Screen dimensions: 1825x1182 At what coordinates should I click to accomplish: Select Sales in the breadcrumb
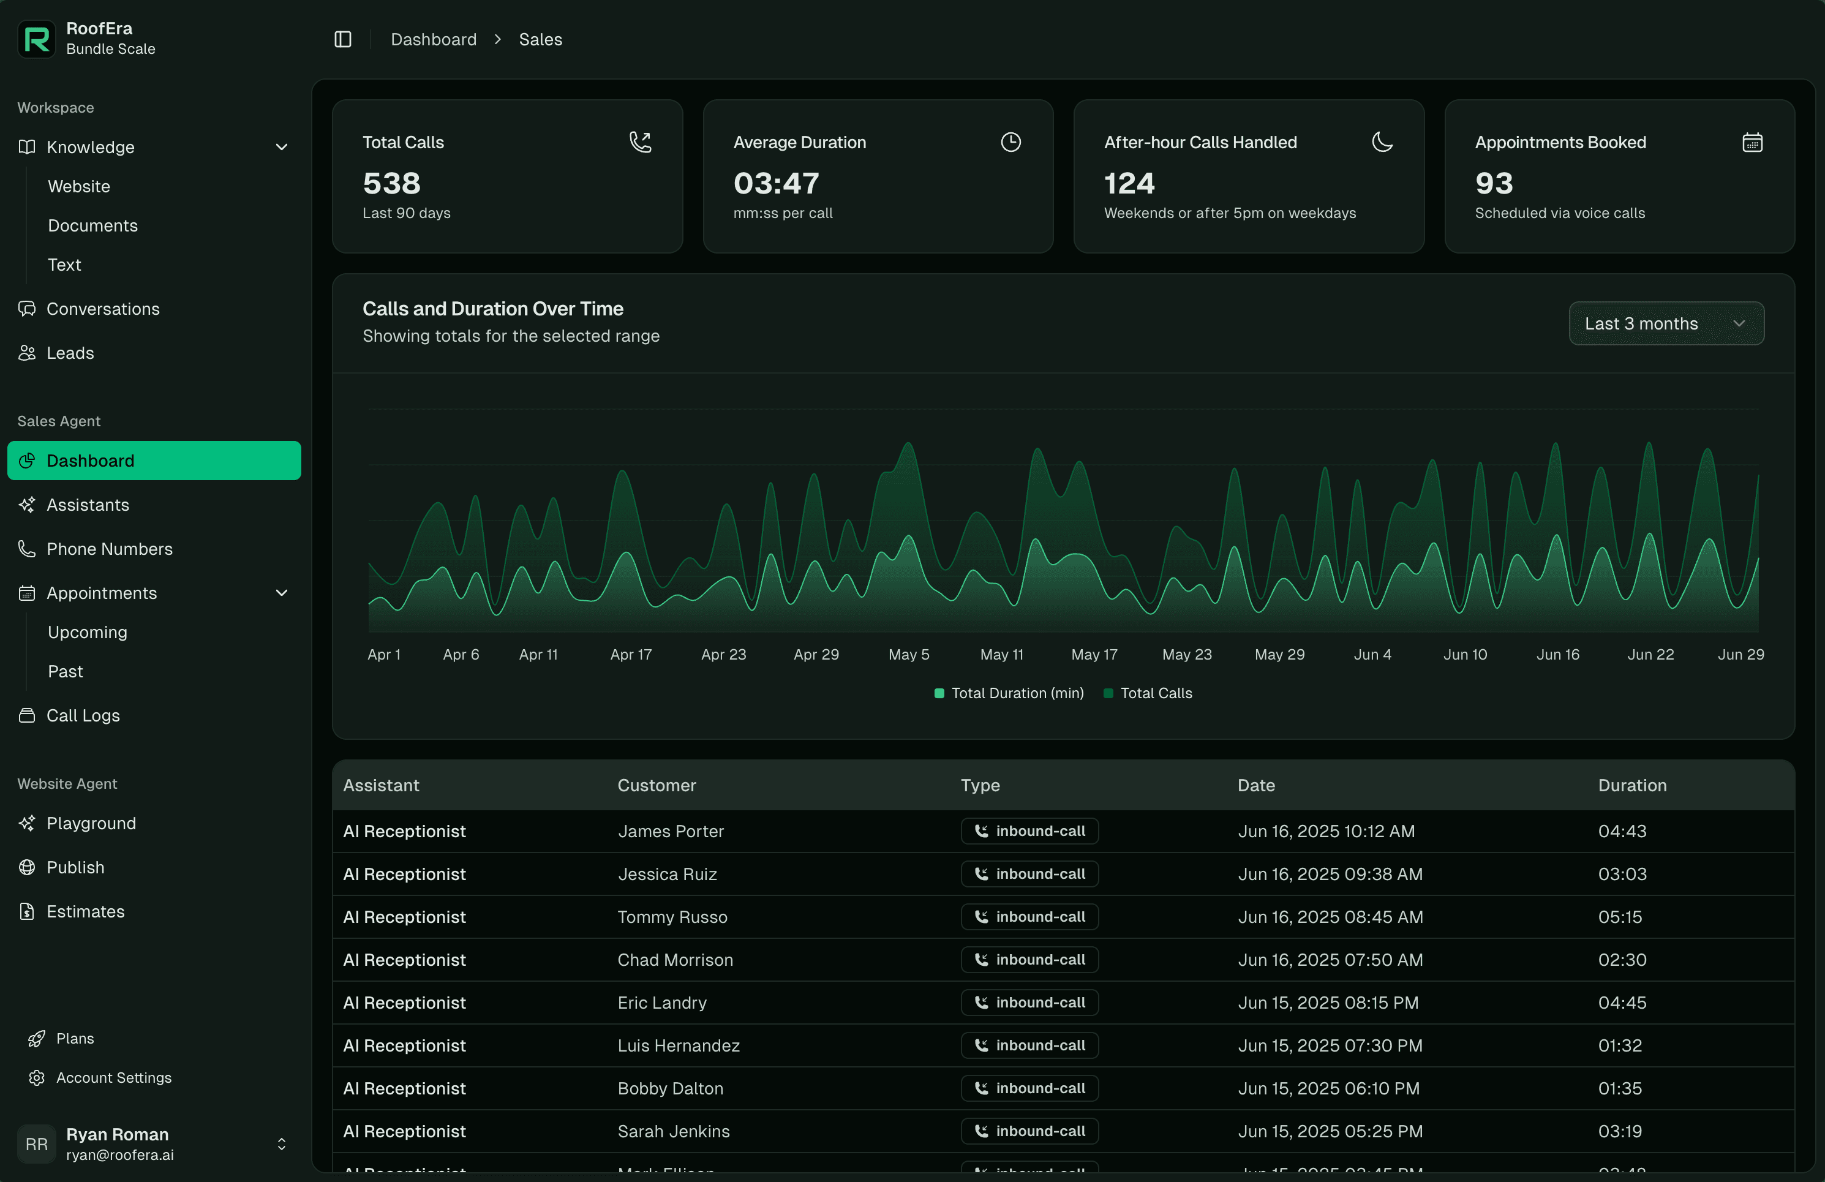[540, 39]
